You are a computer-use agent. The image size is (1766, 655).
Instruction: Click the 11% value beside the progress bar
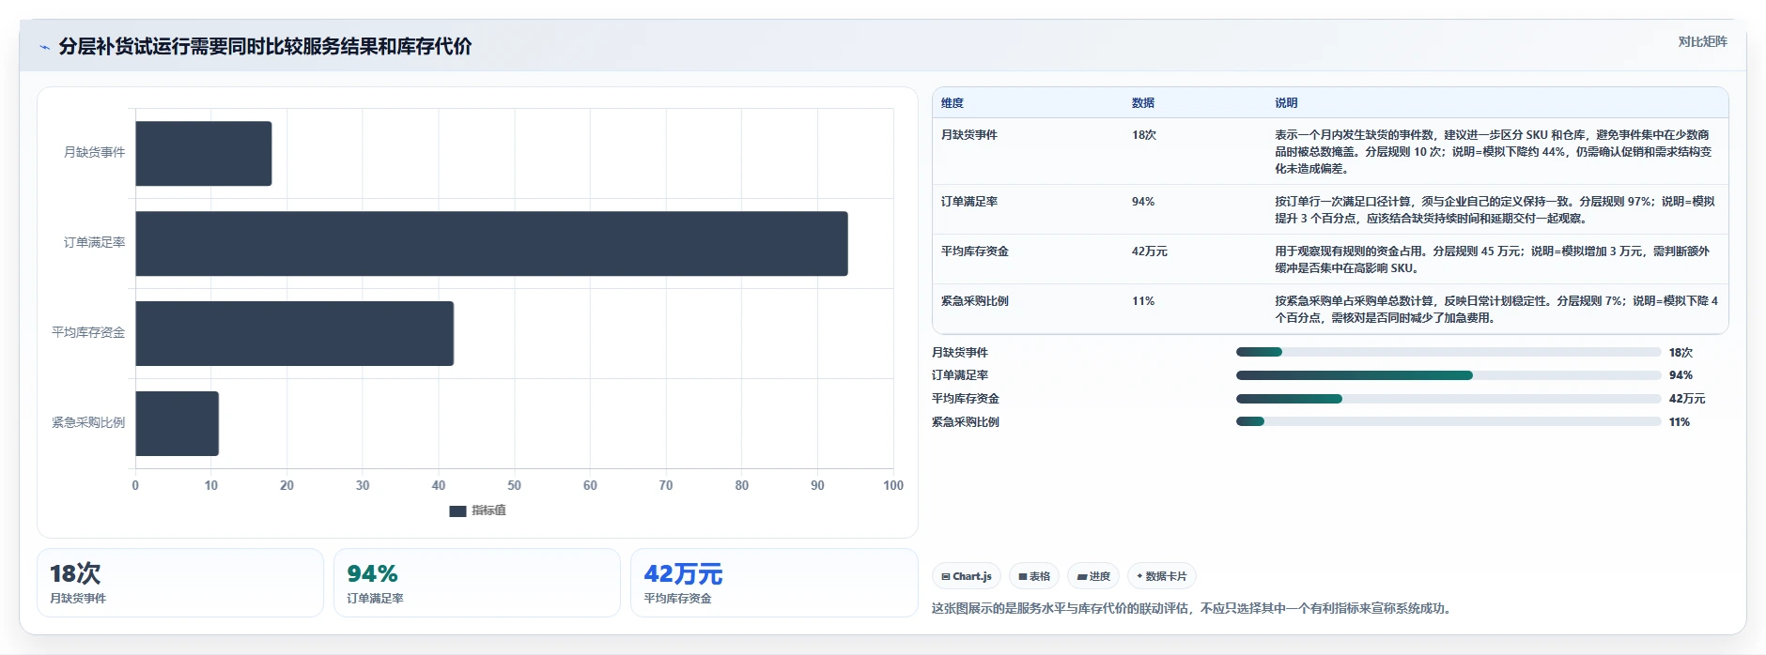point(1680,422)
